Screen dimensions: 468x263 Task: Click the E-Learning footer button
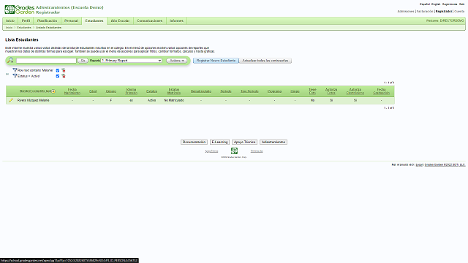click(219, 142)
